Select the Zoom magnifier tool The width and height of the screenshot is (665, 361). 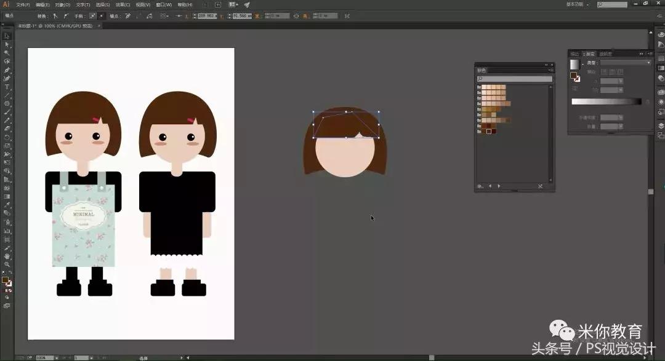[7, 264]
